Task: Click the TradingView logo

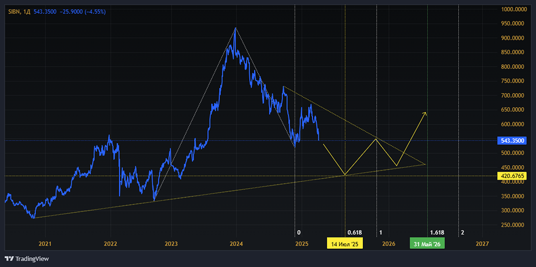Action: (x=27, y=258)
